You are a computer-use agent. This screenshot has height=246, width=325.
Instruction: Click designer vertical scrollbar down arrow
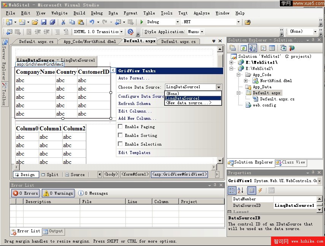coord(220,160)
